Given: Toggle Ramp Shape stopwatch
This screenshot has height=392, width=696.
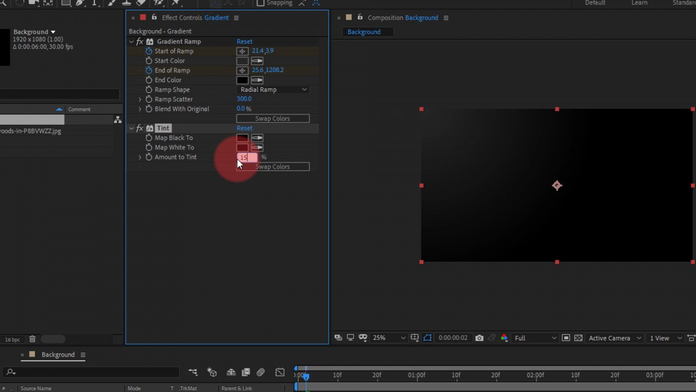Looking at the screenshot, I should 148,89.
